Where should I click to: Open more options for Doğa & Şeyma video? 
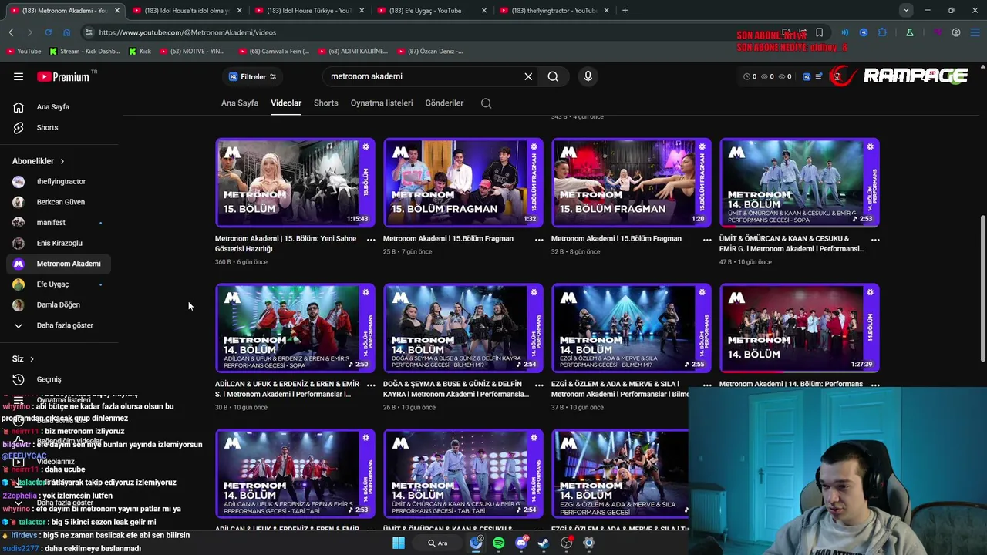point(539,385)
